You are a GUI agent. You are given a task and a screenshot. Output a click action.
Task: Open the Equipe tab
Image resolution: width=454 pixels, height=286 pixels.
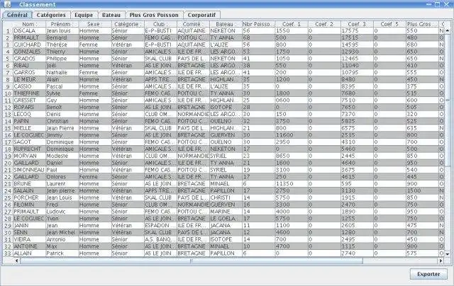pos(84,15)
